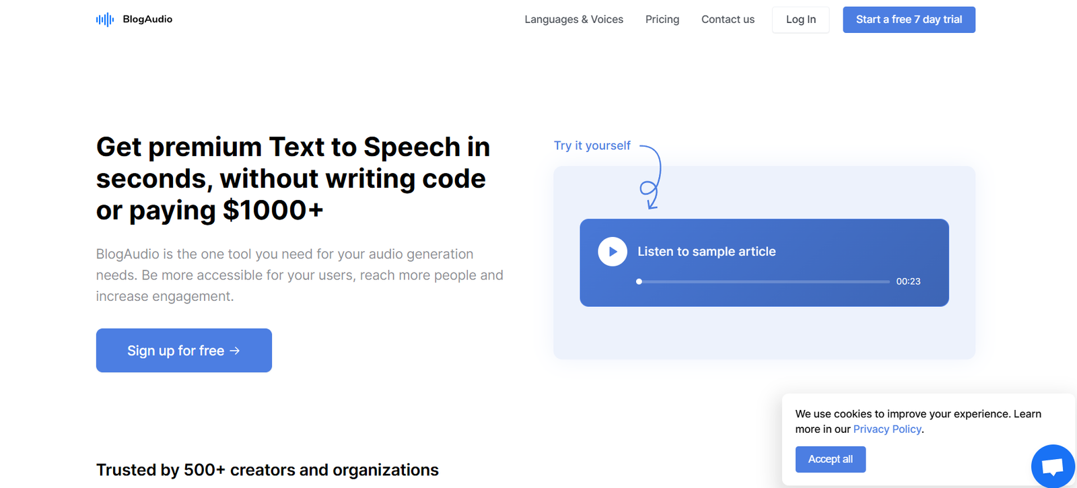Click the Trusted by 500+ creators heading
This screenshot has height=488, width=1077.
point(267,470)
